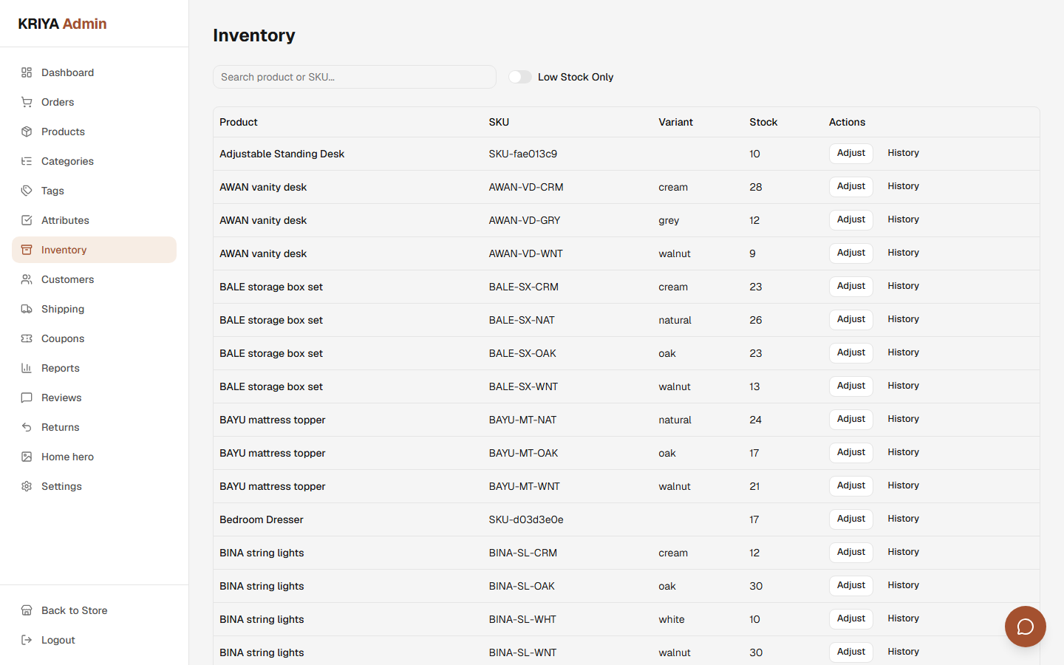Click the Coupons ticket icon
Image resolution: width=1064 pixels, height=665 pixels.
coord(27,338)
